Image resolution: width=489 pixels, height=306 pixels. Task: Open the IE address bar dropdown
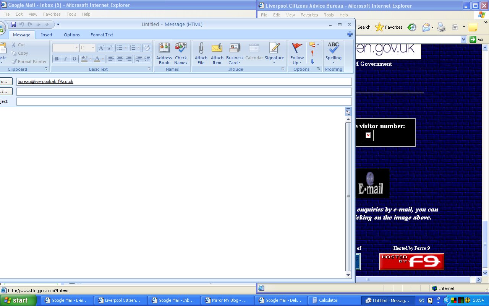[x=463, y=39]
